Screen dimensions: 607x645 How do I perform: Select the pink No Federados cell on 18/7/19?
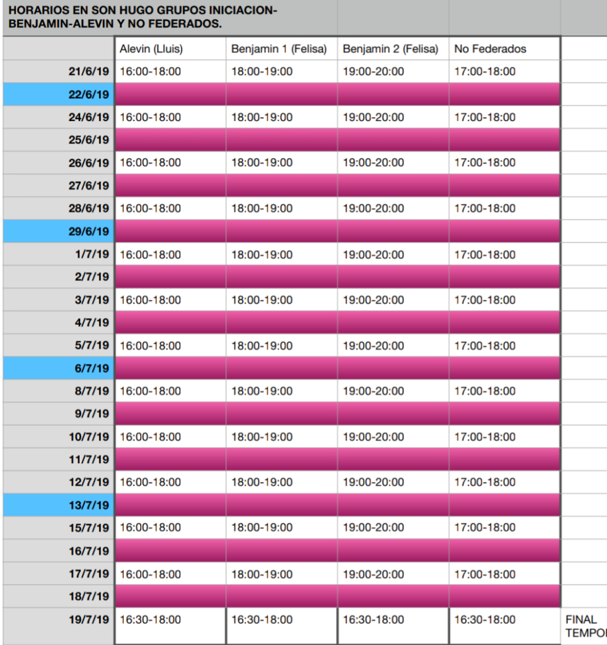pyautogui.click(x=504, y=596)
